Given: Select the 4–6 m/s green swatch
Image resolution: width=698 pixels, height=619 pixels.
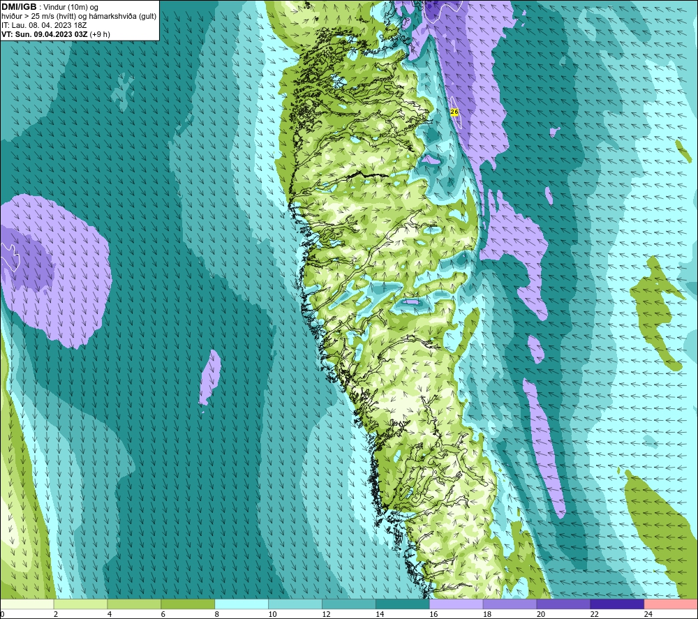Looking at the screenshot, I should (134, 604).
